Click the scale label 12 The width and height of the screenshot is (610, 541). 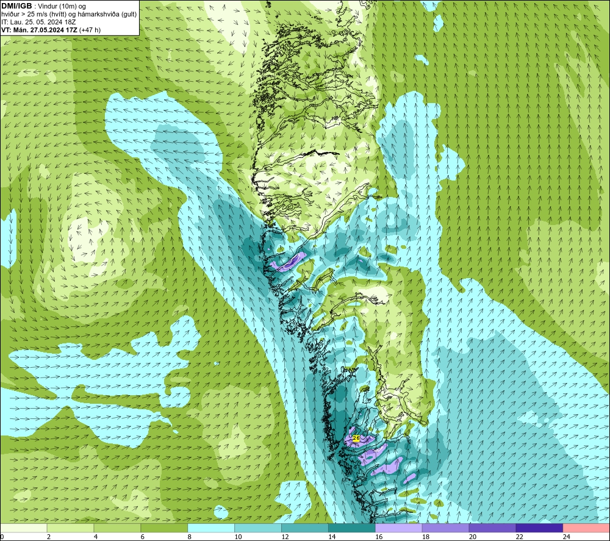click(x=285, y=537)
